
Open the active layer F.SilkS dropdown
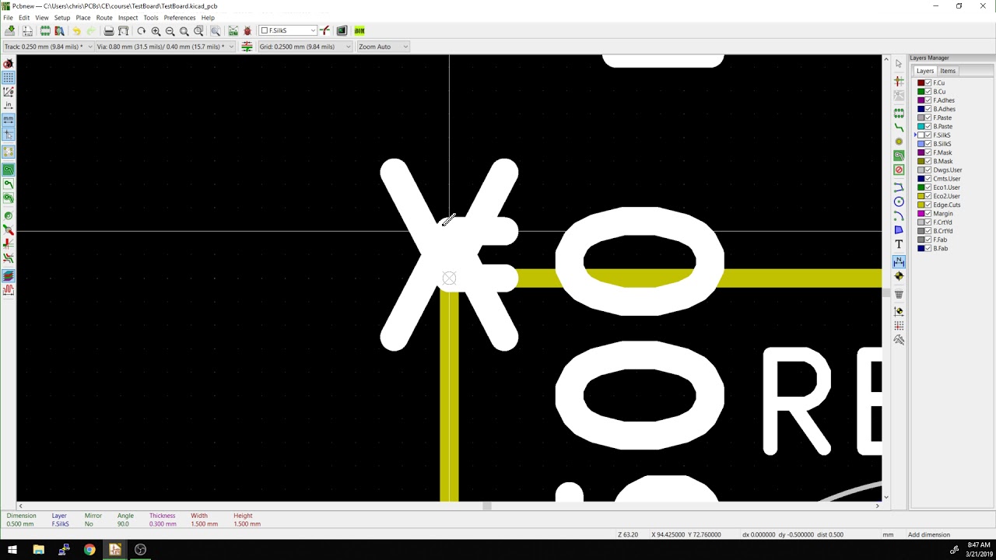pos(287,30)
